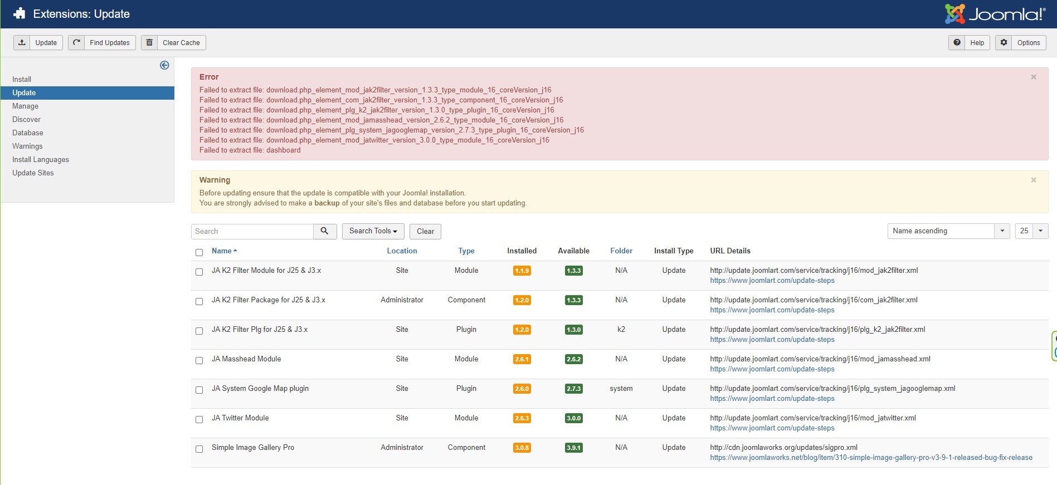
Task: Check the JA Masshead Module checkbox
Action: click(199, 361)
